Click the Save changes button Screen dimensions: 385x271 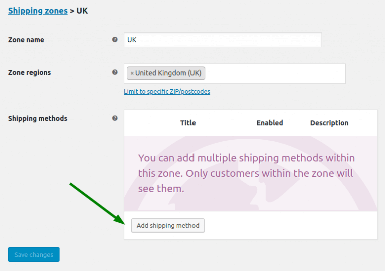point(34,255)
